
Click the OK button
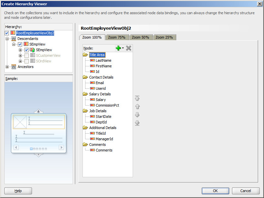[215, 191]
